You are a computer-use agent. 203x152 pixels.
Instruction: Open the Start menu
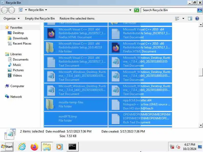click(7, 147)
